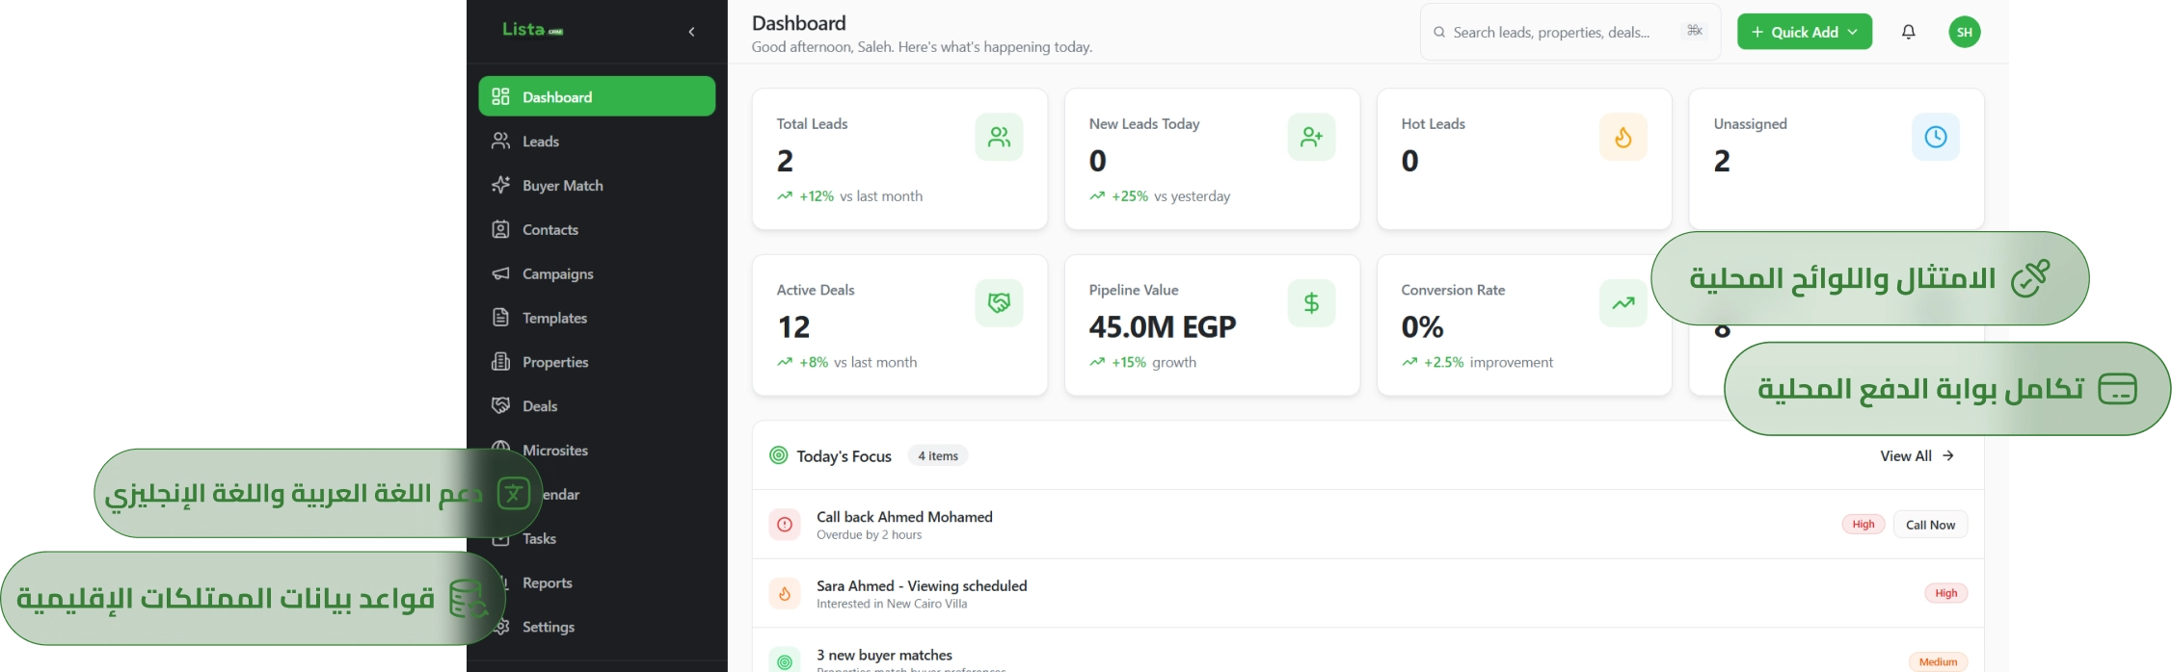Expand the Quick Add dropdown
The image size is (2172, 672).
click(1804, 32)
